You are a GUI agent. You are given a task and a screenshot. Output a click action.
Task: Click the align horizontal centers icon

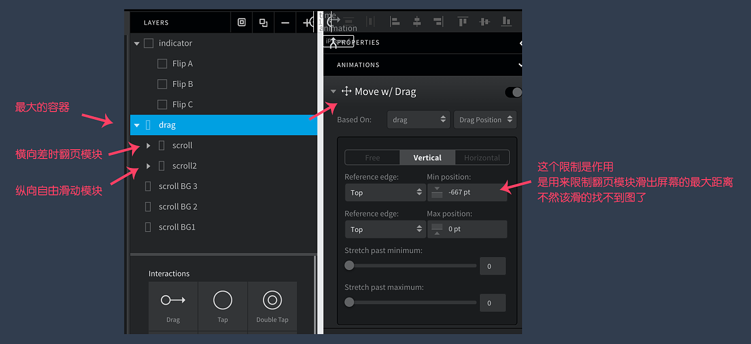coord(417,22)
